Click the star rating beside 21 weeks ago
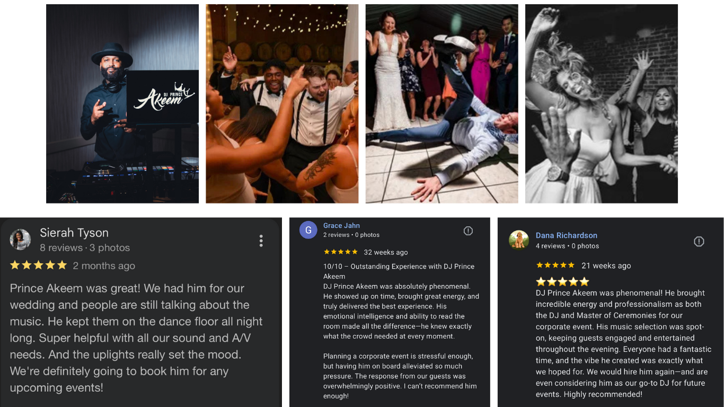The height and width of the screenshot is (407, 724). point(555,265)
